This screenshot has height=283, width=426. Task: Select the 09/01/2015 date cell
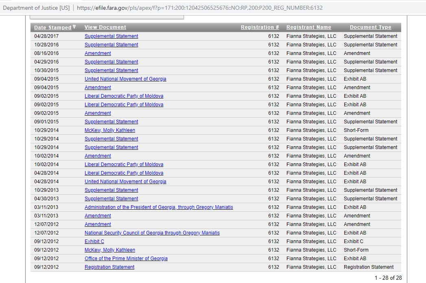click(x=46, y=121)
